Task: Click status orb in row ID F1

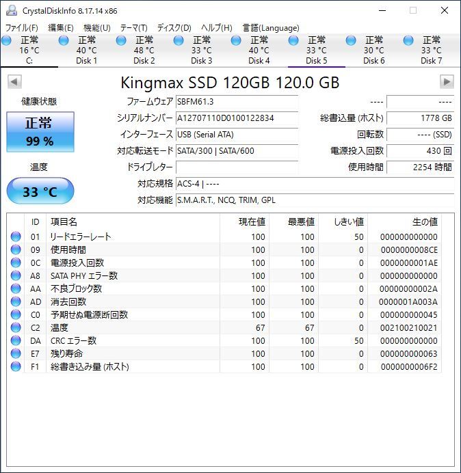Action: tap(16, 366)
